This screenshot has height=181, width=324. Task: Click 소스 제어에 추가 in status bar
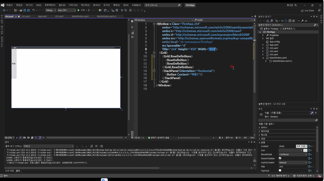tap(278, 176)
